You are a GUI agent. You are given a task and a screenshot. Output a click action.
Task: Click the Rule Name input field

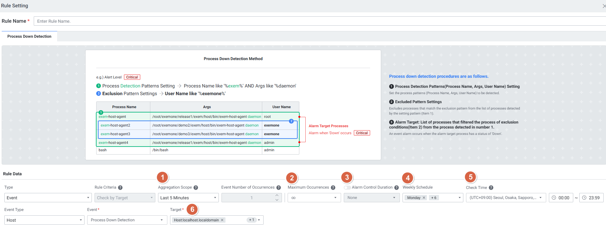pos(317,21)
